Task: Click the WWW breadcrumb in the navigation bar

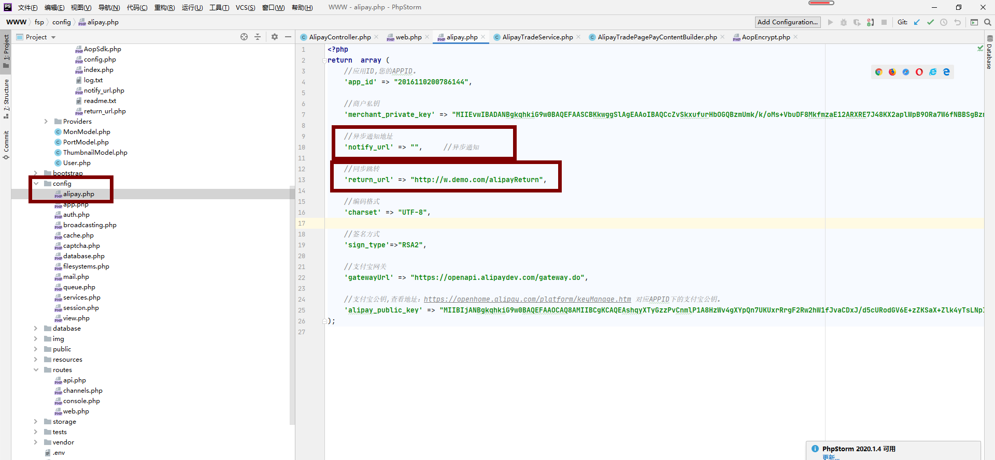Action: 16,22
